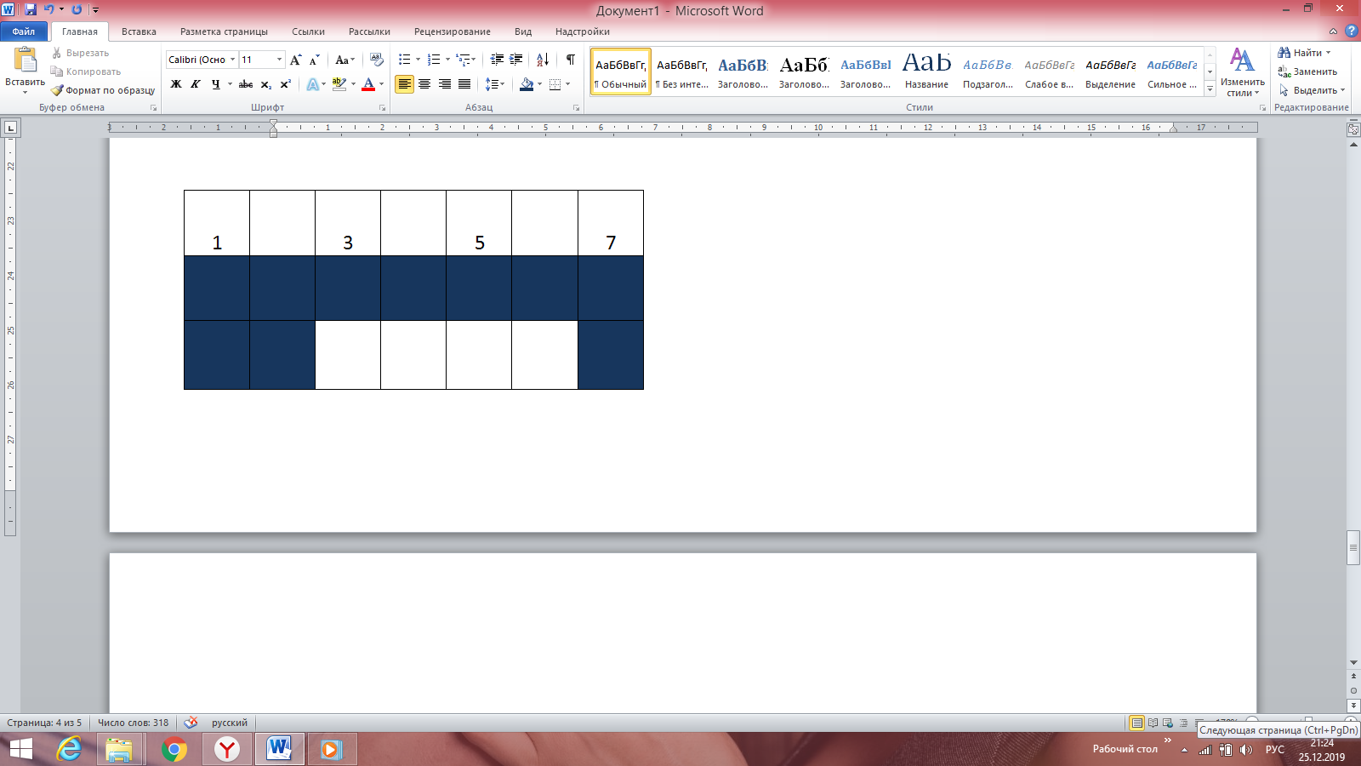Click the Format Painter (Формат по образцу) button

[x=103, y=90]
